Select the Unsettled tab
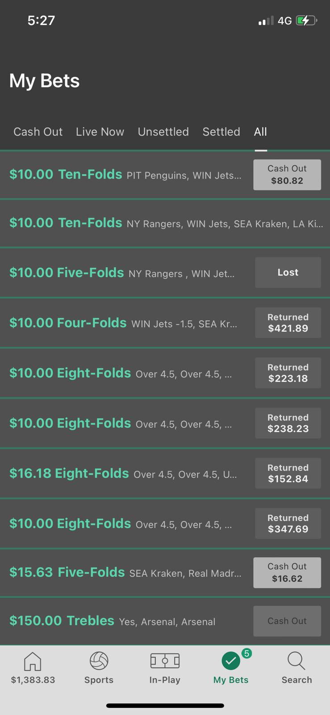 (163, 132)
